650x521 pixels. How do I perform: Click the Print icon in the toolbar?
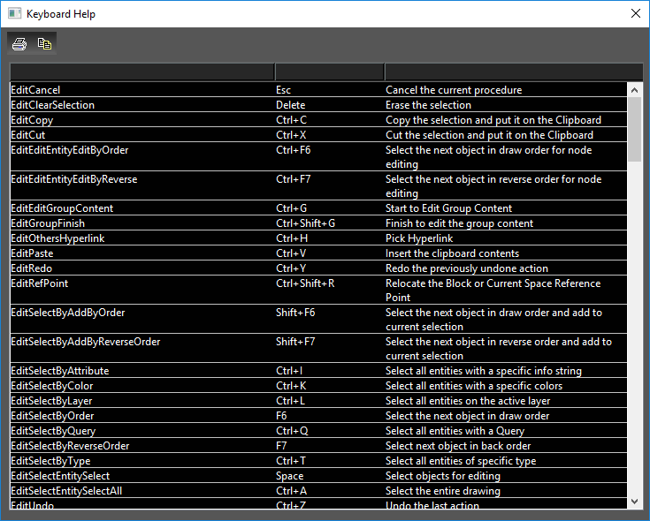(19, 43)
